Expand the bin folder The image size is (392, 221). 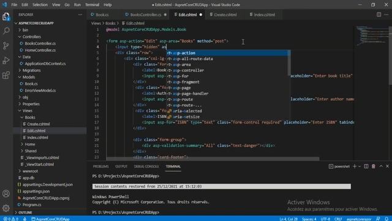pos(25,30)
